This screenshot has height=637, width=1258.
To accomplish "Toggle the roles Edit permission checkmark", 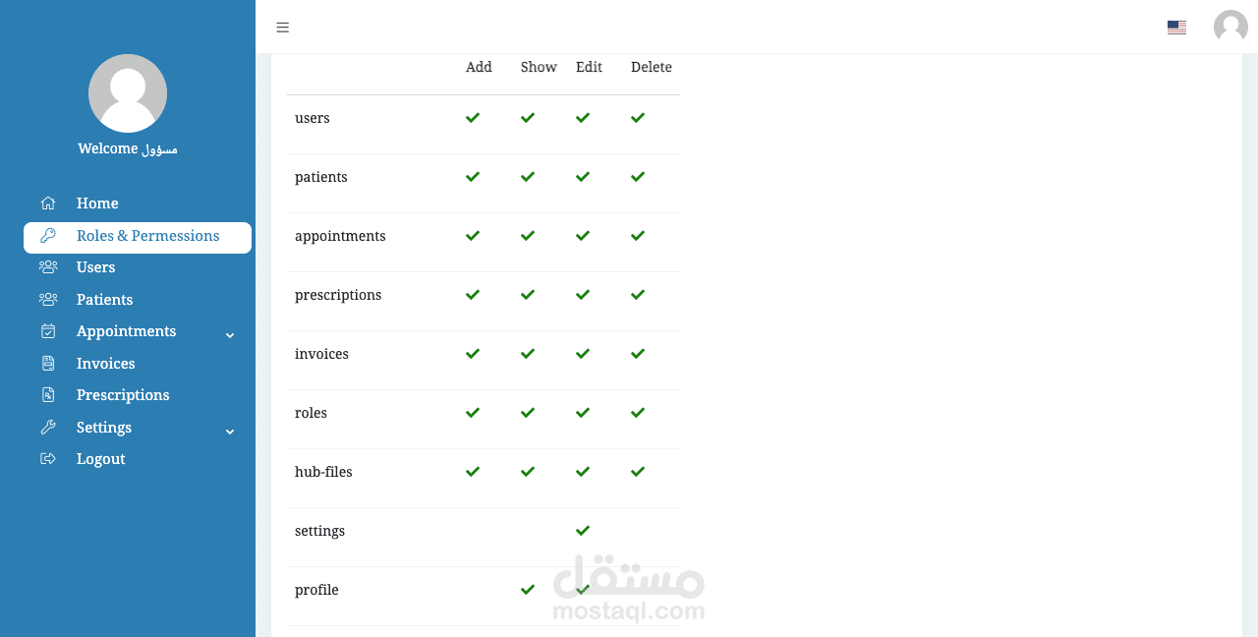I will pos(583,413).
